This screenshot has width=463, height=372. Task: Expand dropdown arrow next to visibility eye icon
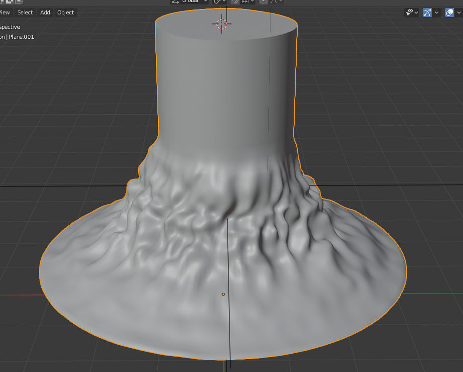click(416, 12)
